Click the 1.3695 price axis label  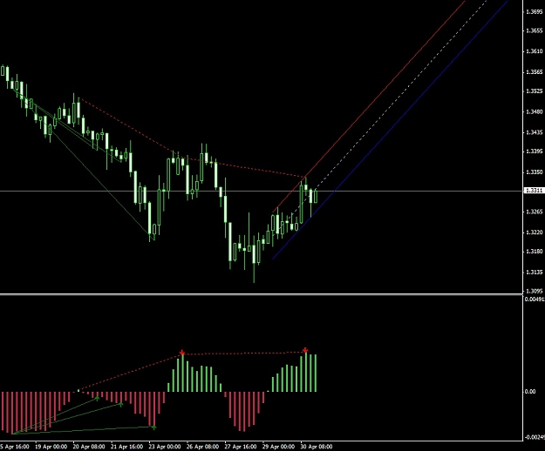pyautogui.click(x=535, y=12)
